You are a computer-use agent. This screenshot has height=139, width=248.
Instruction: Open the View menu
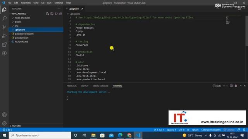point(36,3)
